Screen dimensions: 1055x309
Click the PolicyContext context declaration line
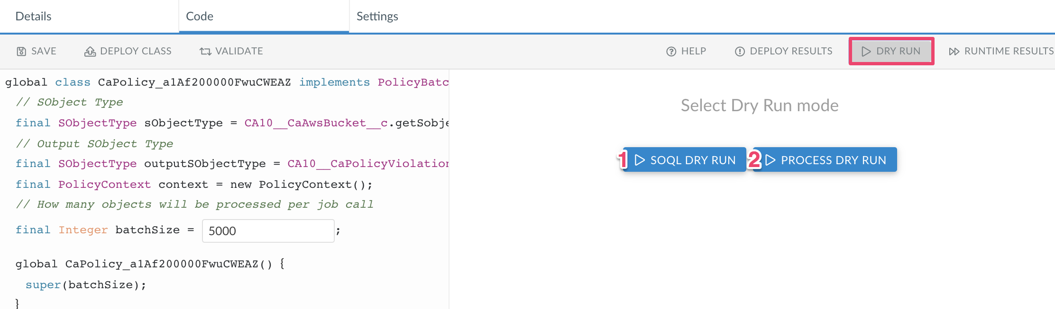(193, 185)
